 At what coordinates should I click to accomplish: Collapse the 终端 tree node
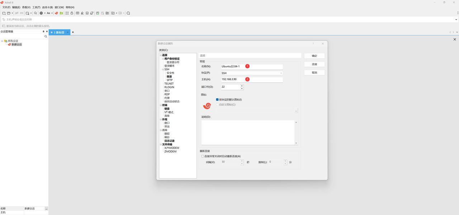coord(161,105)
